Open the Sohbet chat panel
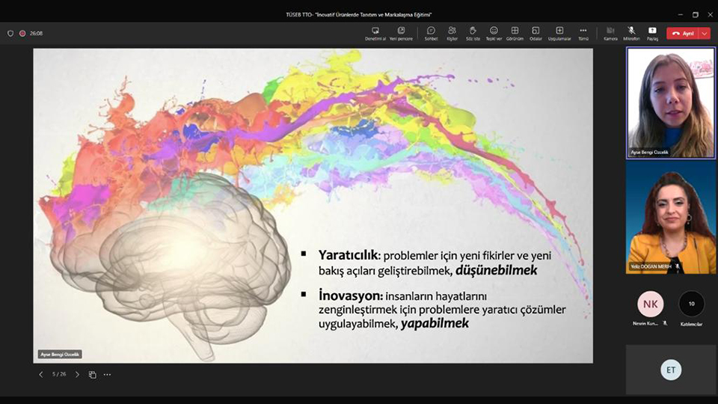The height and width of the screenshot is (404, 718). [431, 33]
